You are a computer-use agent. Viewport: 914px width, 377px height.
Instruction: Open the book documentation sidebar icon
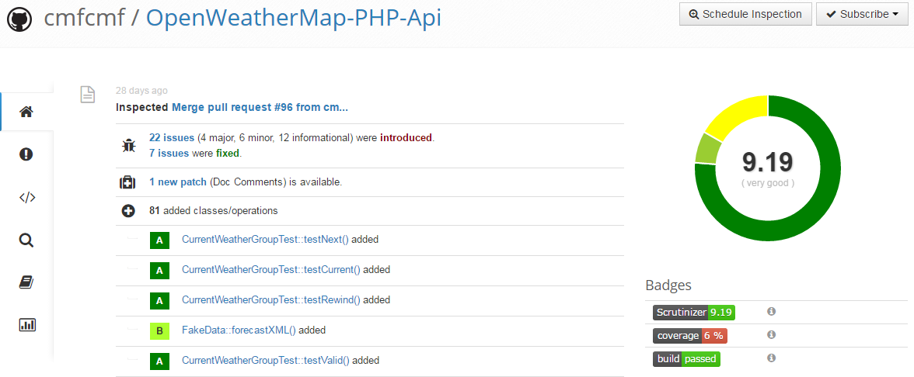pos(26,282)
